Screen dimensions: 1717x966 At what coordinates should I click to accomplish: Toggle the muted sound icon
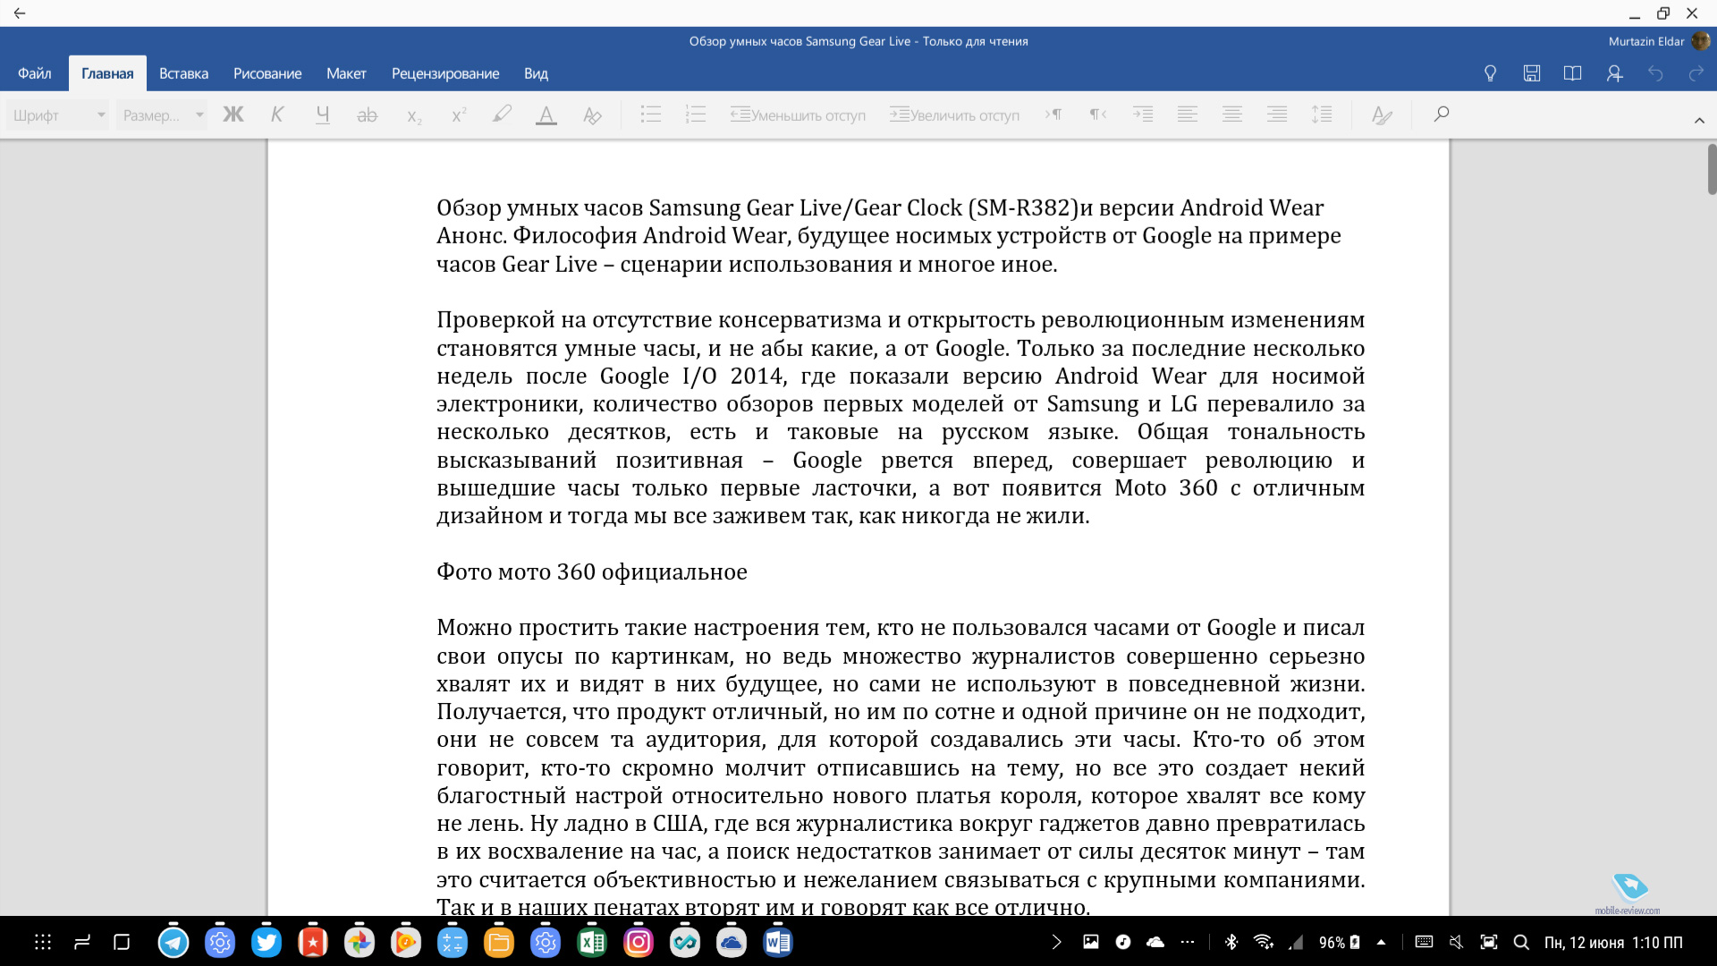pos(1456,942)
